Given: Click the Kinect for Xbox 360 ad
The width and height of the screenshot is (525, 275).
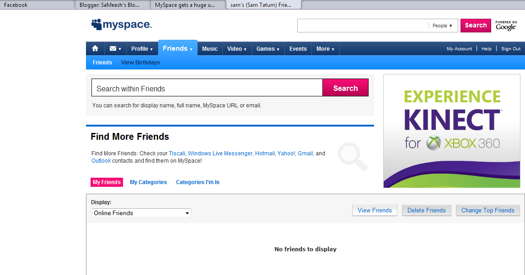Looking at the screenshot, I should (452, 131).
